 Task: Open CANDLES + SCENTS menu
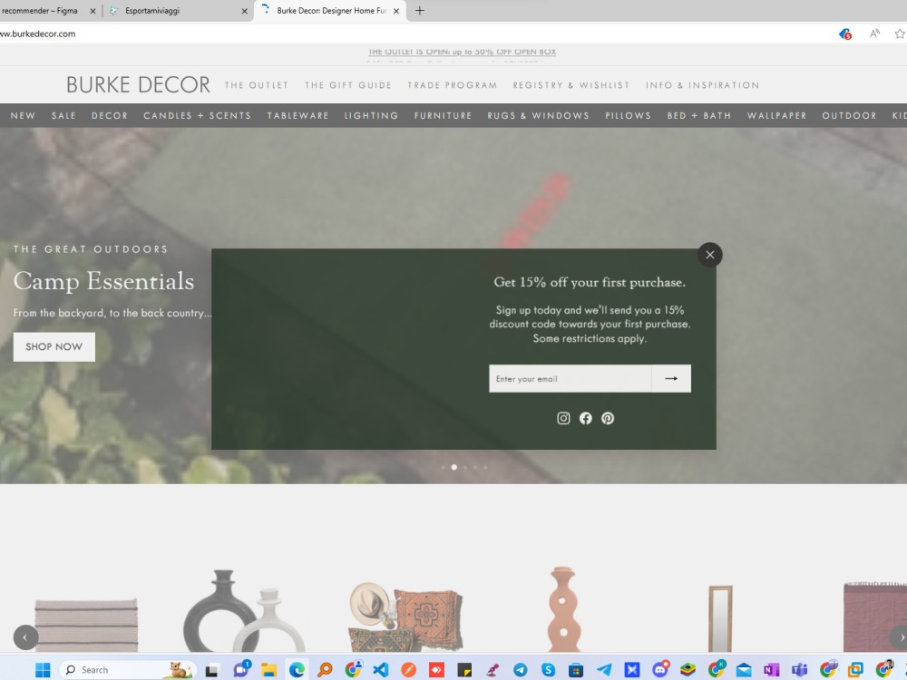pyautogui.click(x=197, y=116)
